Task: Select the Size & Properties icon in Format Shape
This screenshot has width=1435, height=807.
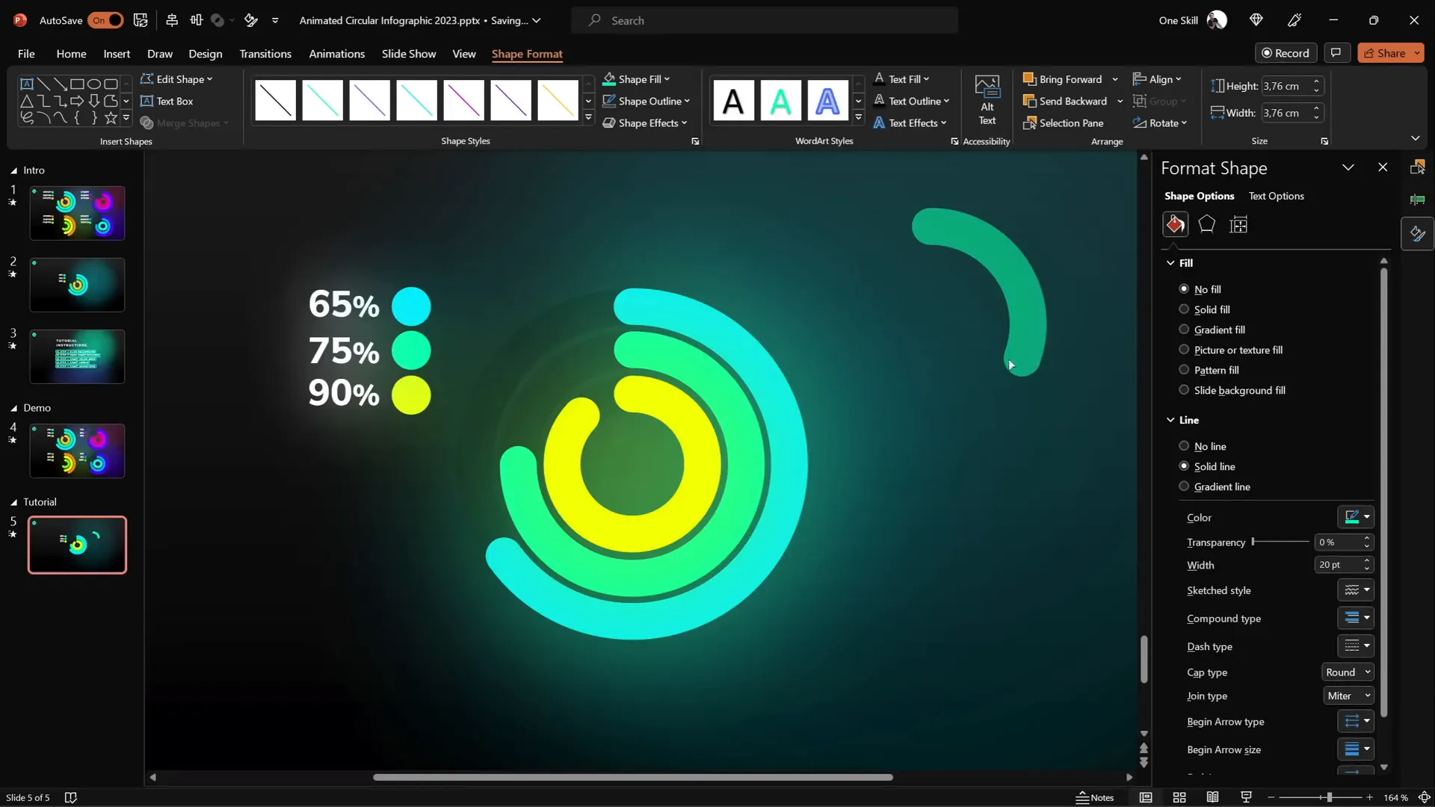Action: tap(1238, 224)
